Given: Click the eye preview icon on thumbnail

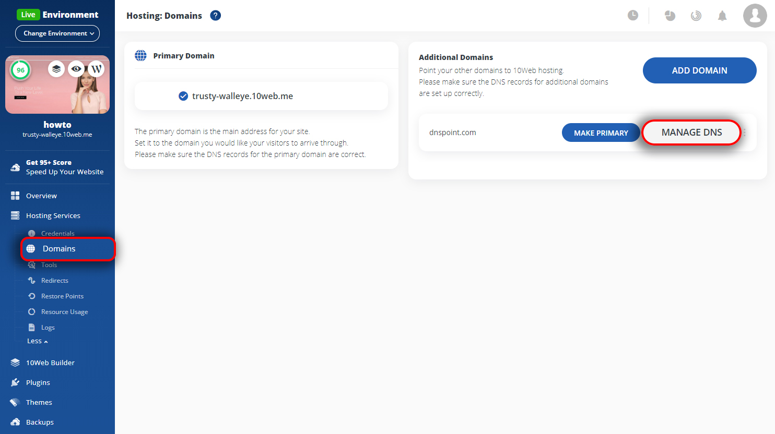Looking at the screenshot, I should coord(76,69).
